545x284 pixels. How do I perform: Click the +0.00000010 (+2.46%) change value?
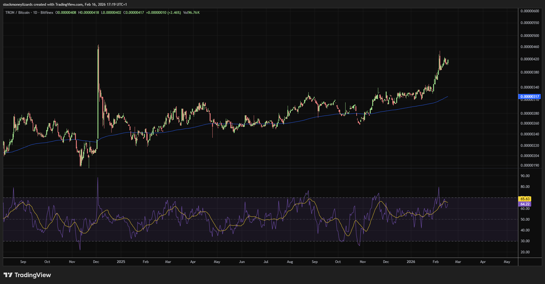point(163,13)
